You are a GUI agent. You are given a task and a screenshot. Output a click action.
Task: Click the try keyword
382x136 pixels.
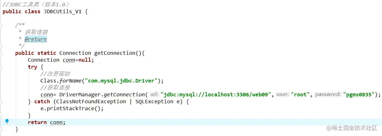33,67
